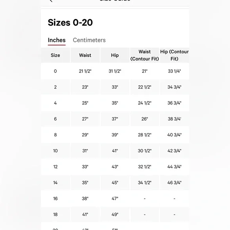Screen dimensions: 230x230
Task: Select the size 0 row label
Action: pyautogui.click(x=55, y=71)
